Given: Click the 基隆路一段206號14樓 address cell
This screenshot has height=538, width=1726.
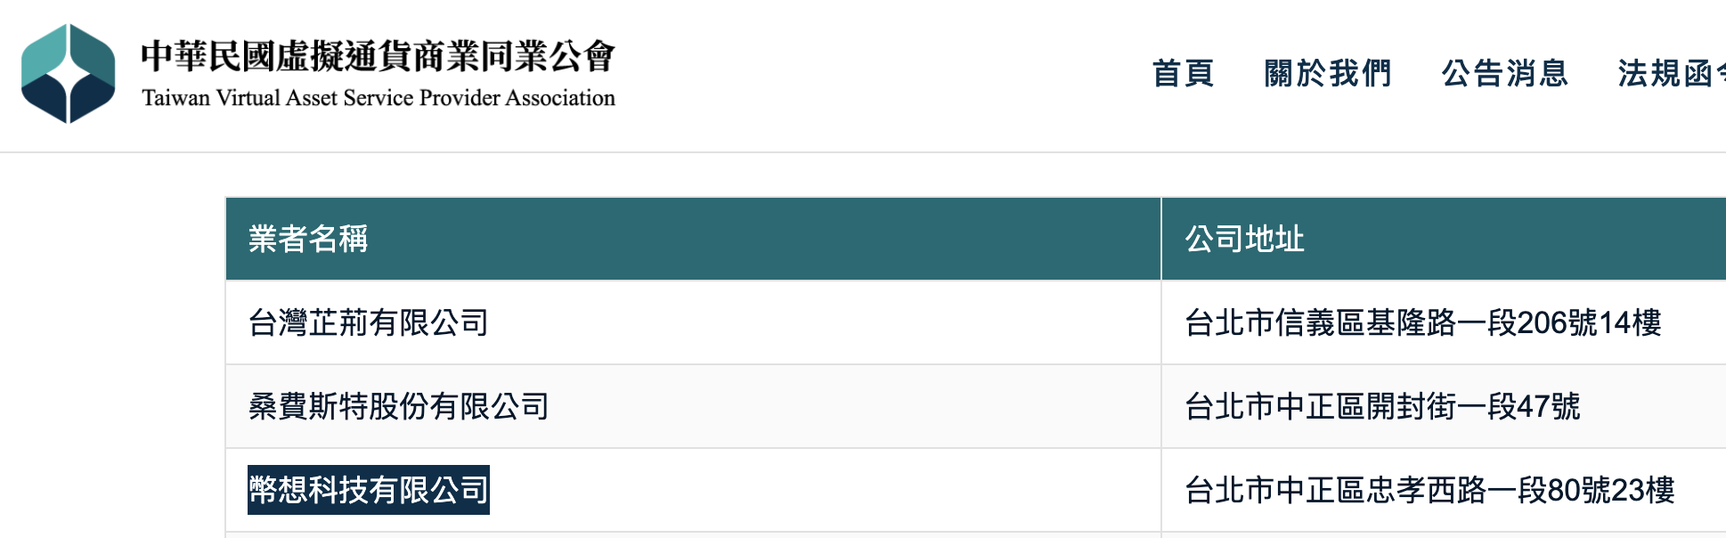Looking at the screenshot, I should (x=1422, y=322).
